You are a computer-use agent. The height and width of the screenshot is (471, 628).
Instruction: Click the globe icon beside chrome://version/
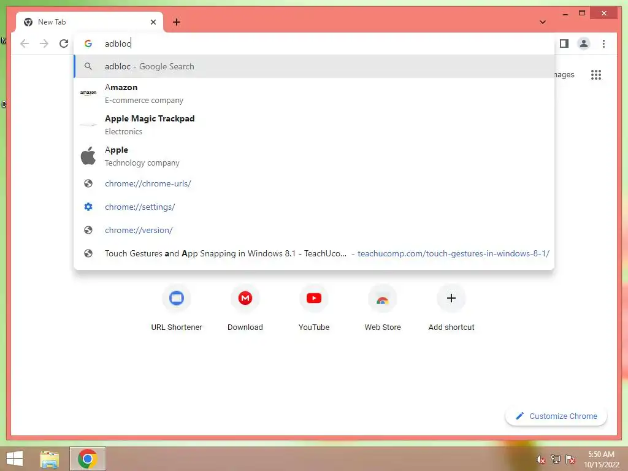point(88,230)
